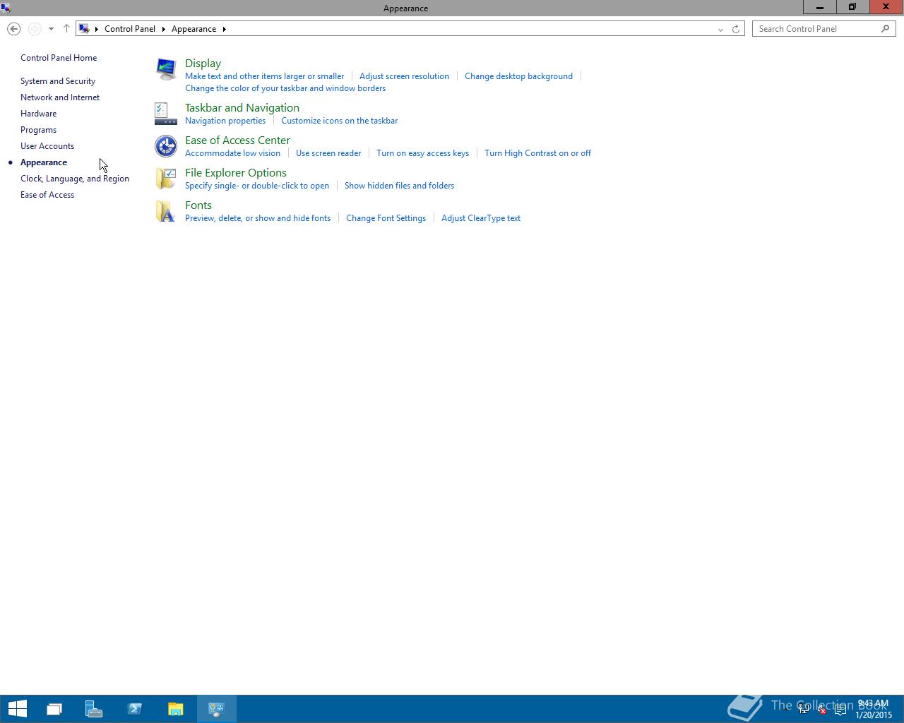Go to Control Panel Home
The height and width of the screenshot is (723, 904).
[x=59, y=58]
